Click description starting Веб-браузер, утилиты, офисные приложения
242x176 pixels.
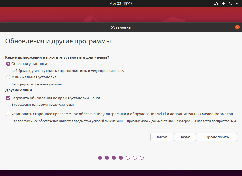click(x=67, y=71)
